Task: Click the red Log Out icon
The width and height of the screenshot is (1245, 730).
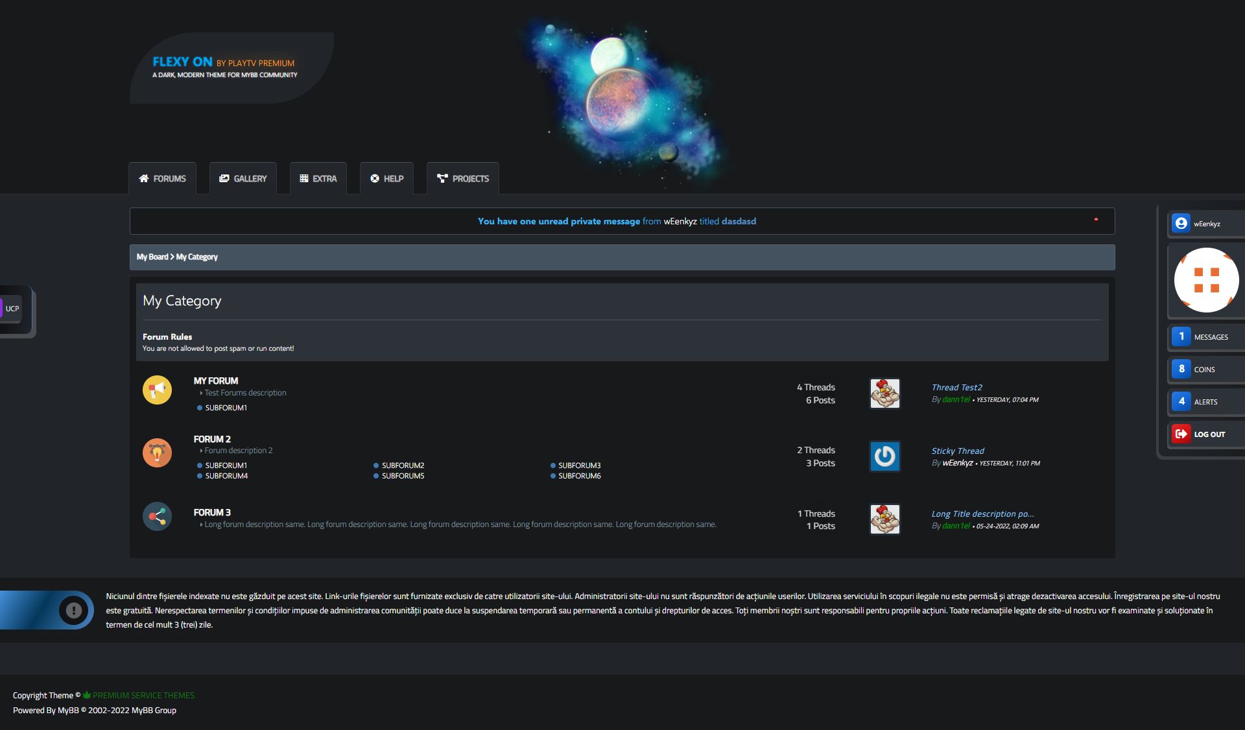Action: click(x=1181, y=434)
